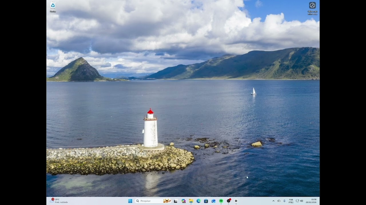Open Microsoft Store from the taskbar
This screenshot has width=366, height=205.
206,201
